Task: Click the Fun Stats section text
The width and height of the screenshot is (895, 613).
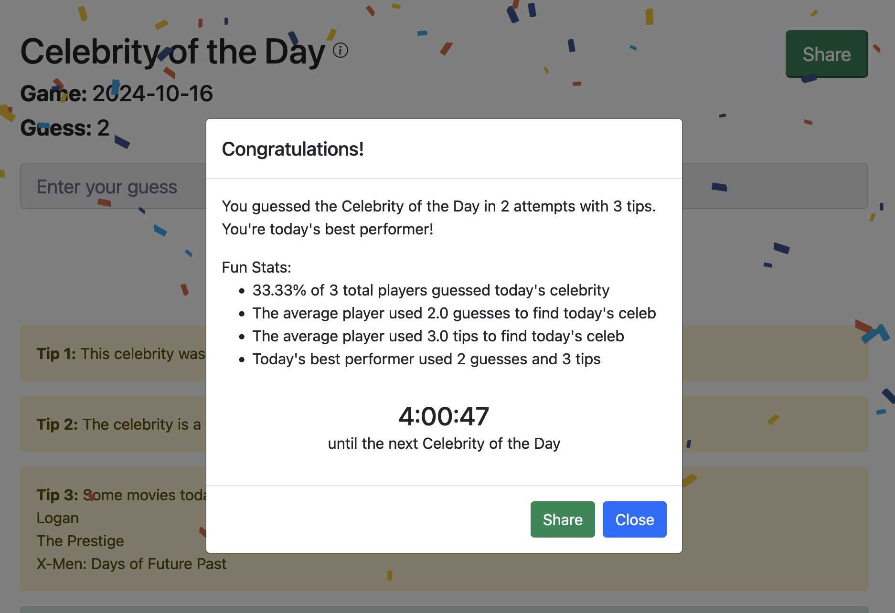Action: [256, 267]
